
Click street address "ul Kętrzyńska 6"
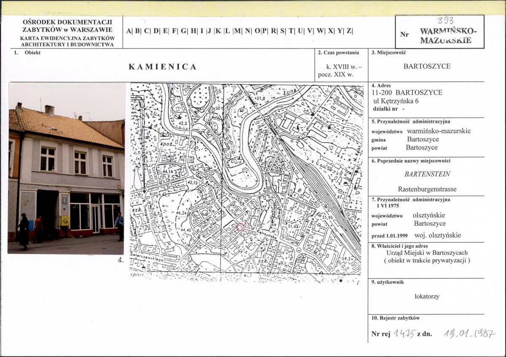click(x=396, y=101)
